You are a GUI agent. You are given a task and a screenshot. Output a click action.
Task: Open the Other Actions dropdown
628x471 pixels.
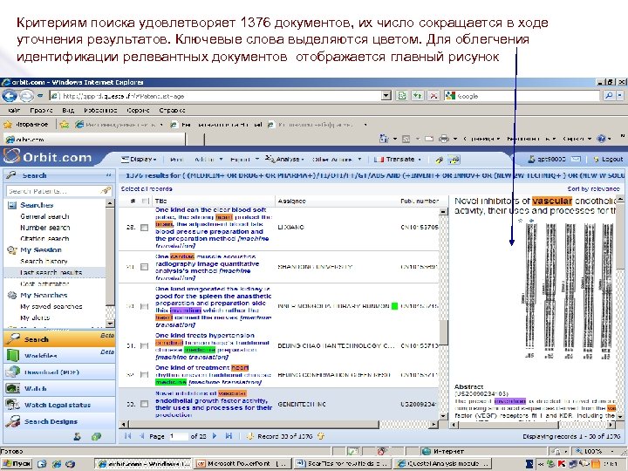click(337, 160)
